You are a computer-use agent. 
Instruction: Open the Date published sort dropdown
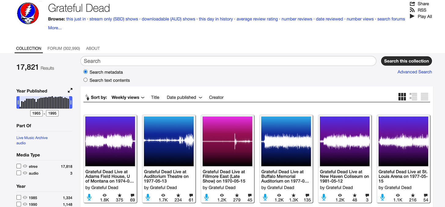[x=184, y=97]
